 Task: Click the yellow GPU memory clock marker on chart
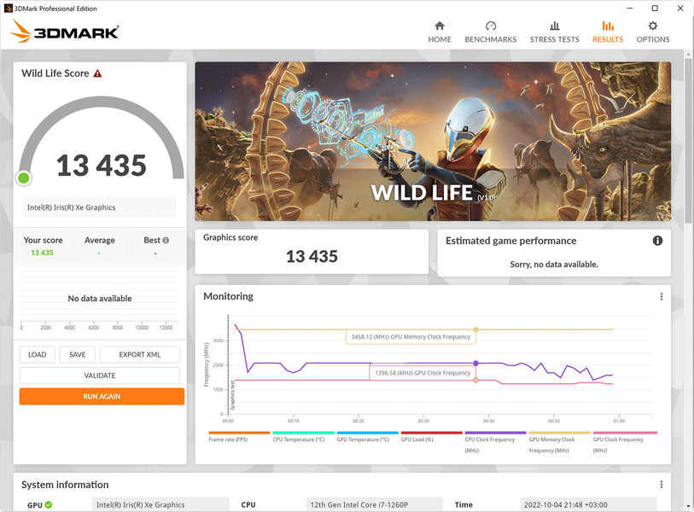[475, 329]
